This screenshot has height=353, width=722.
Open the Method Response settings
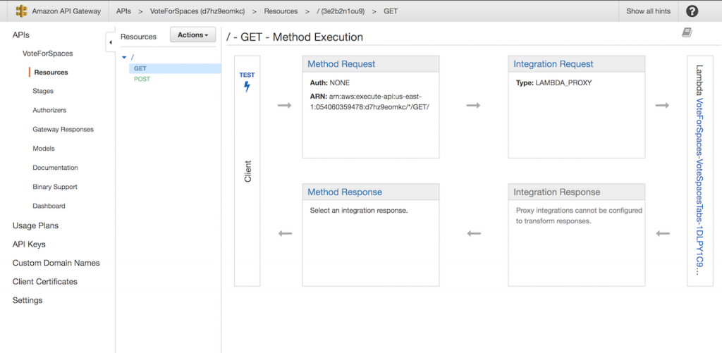point(344,192)
